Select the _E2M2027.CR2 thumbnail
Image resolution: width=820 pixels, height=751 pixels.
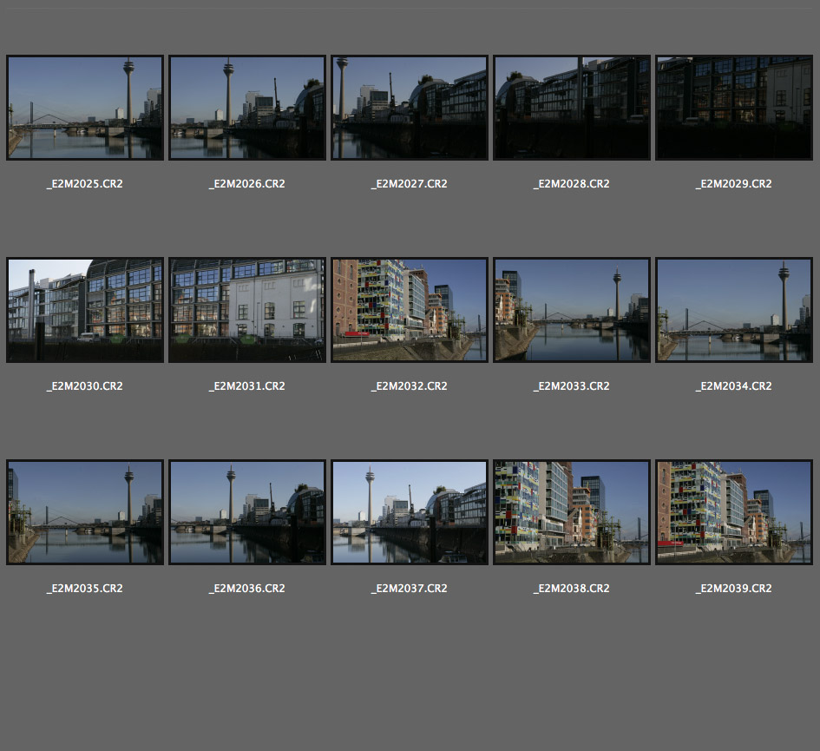tap(410, 108)
